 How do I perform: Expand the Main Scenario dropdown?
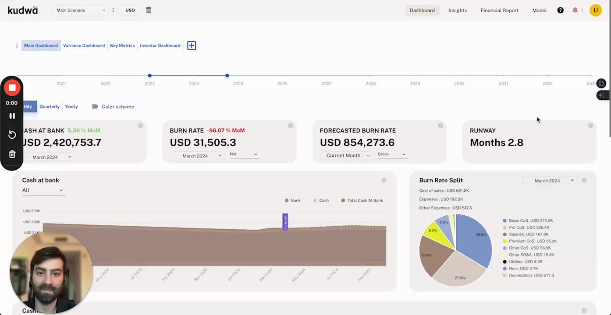81,10
